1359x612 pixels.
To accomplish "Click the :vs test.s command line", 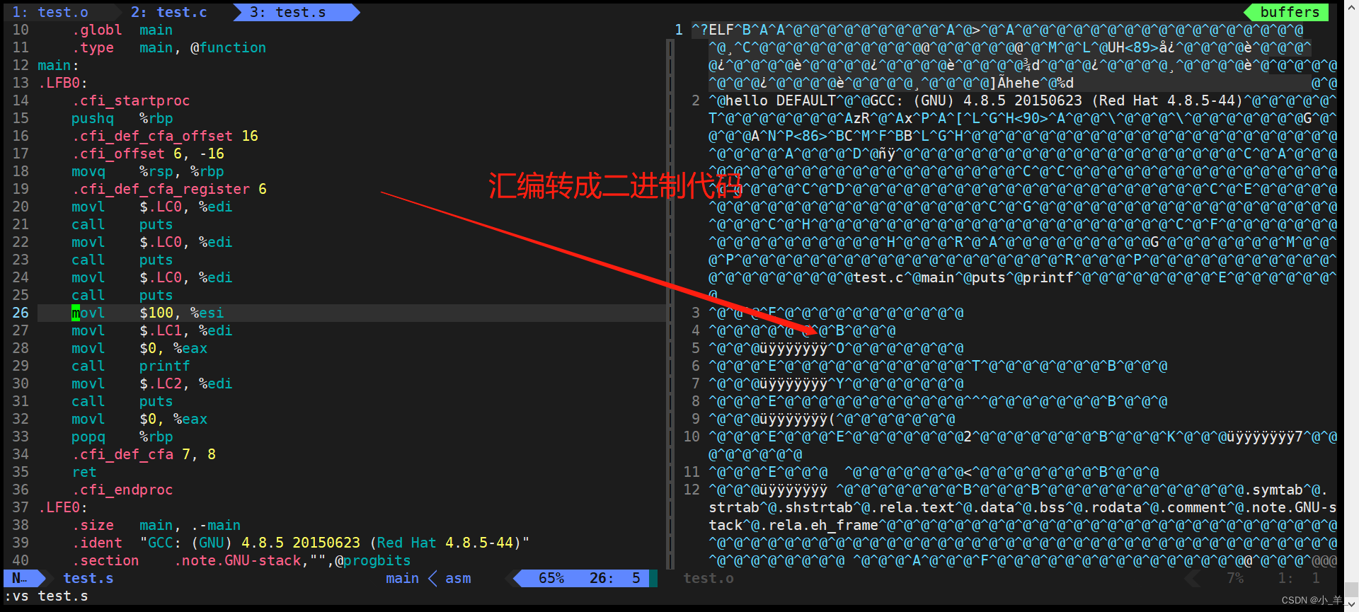I will [x=46, y=596].
